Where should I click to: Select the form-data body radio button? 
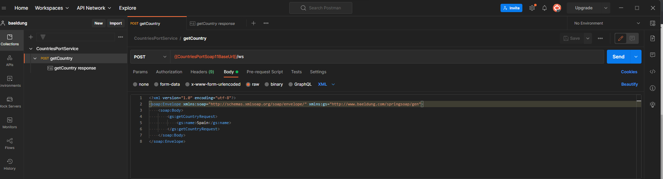(x=156, y=84)
